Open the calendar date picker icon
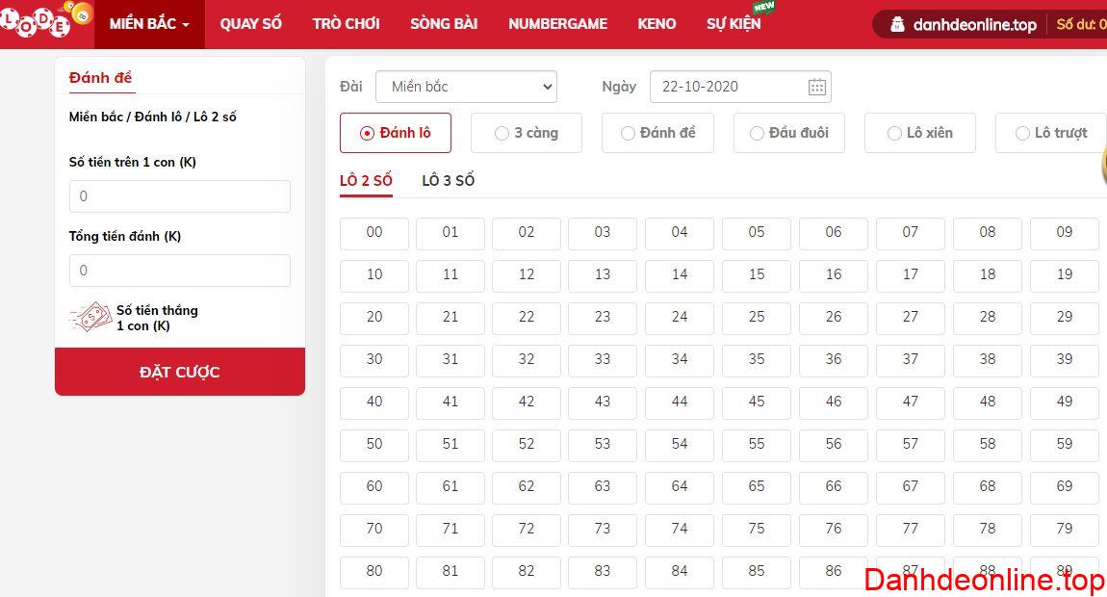The height and width of the screenshot is (597, 1107). [816, 87]
